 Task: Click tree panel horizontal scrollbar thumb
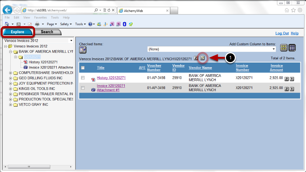tap(29, 167)
